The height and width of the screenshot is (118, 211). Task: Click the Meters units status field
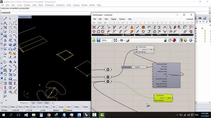pyautogui.click(x=56, y=110)
